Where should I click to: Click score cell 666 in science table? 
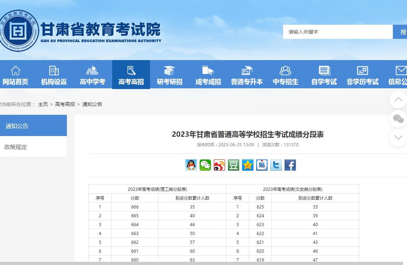click(135, 207)
